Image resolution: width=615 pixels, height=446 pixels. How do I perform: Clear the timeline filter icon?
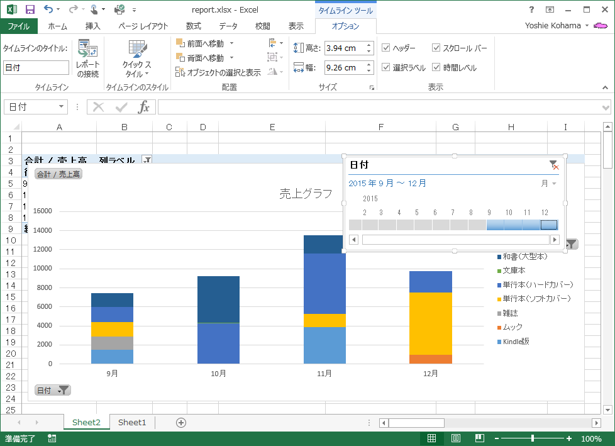(x=554, y=165)
